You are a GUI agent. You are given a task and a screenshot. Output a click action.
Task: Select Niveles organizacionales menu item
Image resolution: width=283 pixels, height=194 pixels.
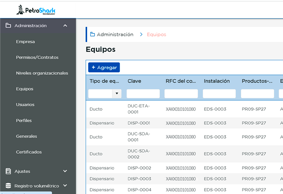(x=42, y=73)
